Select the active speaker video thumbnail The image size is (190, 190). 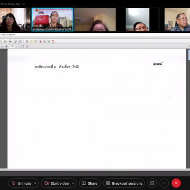[52, 20]
